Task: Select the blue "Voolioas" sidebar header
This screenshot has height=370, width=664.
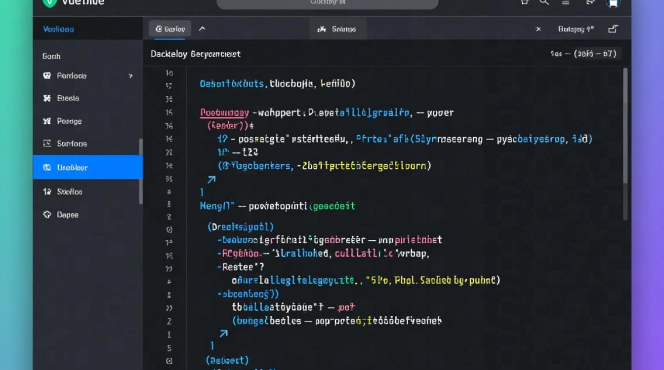Action: click(x=58, y=29)
